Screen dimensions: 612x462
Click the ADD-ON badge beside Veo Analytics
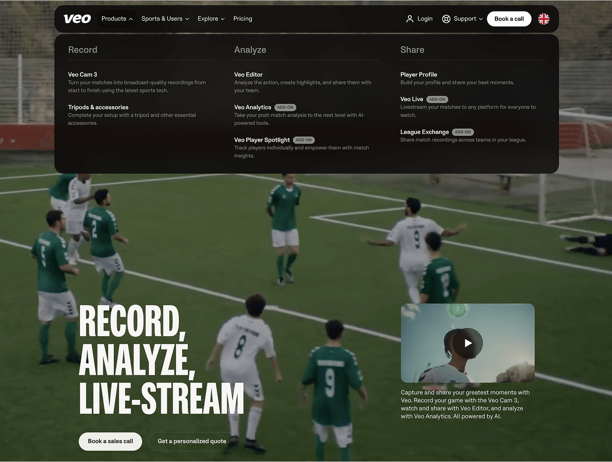[x=285, y=108]
